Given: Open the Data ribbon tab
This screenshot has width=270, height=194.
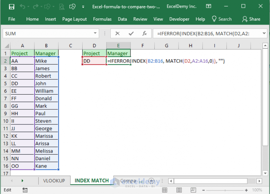Looking at the screenshot, I should click(122, 19).
